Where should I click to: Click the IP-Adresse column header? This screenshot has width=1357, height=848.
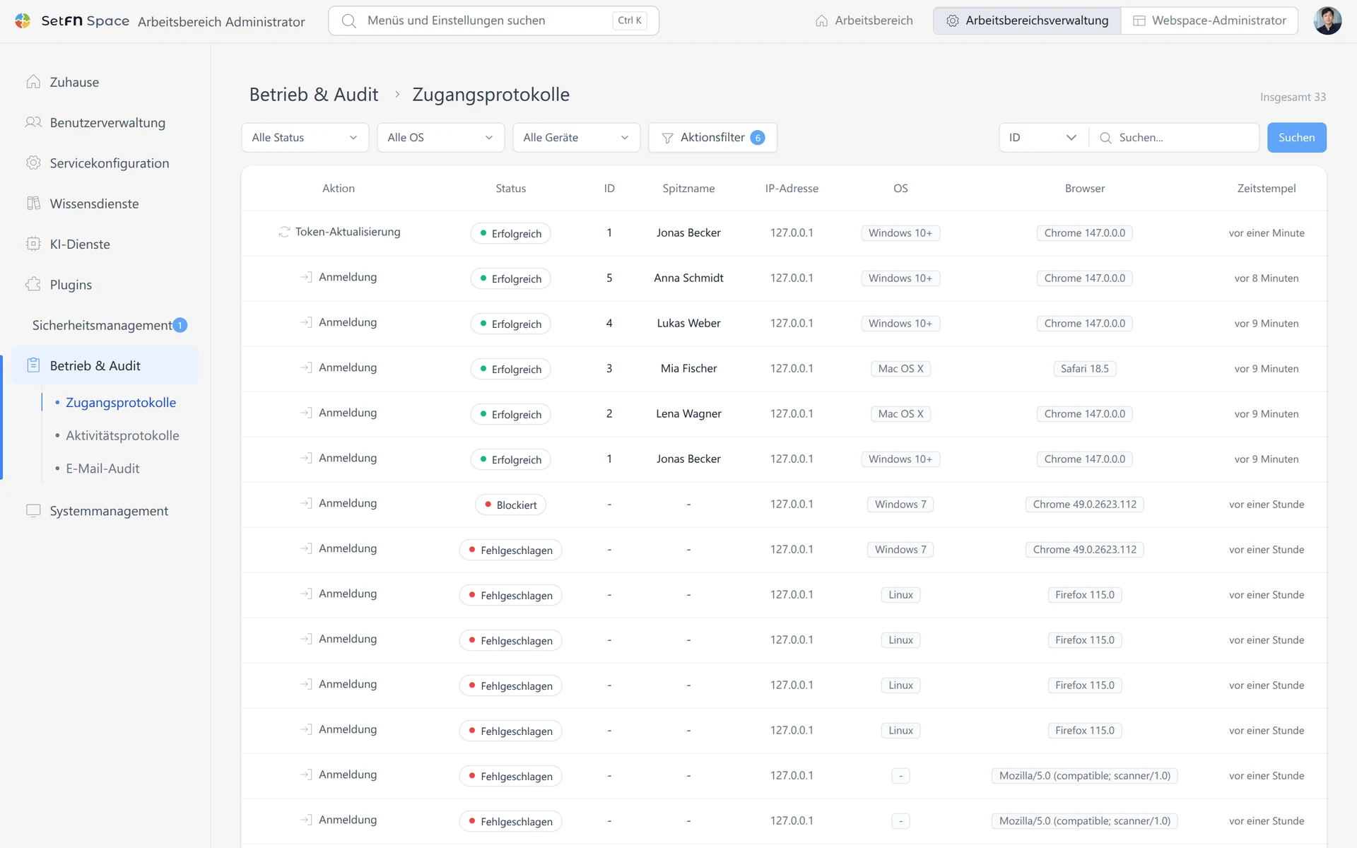[792, 188]
